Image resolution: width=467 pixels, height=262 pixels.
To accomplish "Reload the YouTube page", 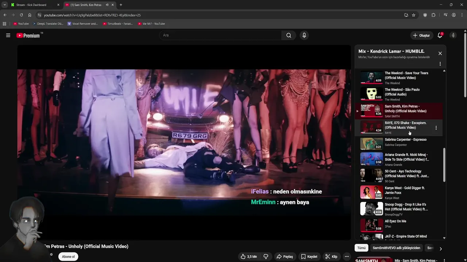I will 21,15.
